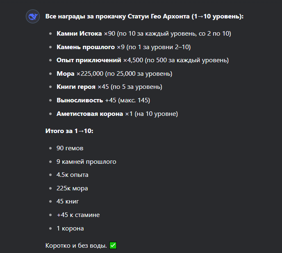Click the bold text Камни Истока
This screenshot has height=253, width=282.
79,34
